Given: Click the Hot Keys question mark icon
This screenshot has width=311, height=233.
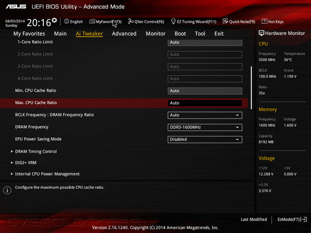Looking at the screenshot, I should 264,21.
